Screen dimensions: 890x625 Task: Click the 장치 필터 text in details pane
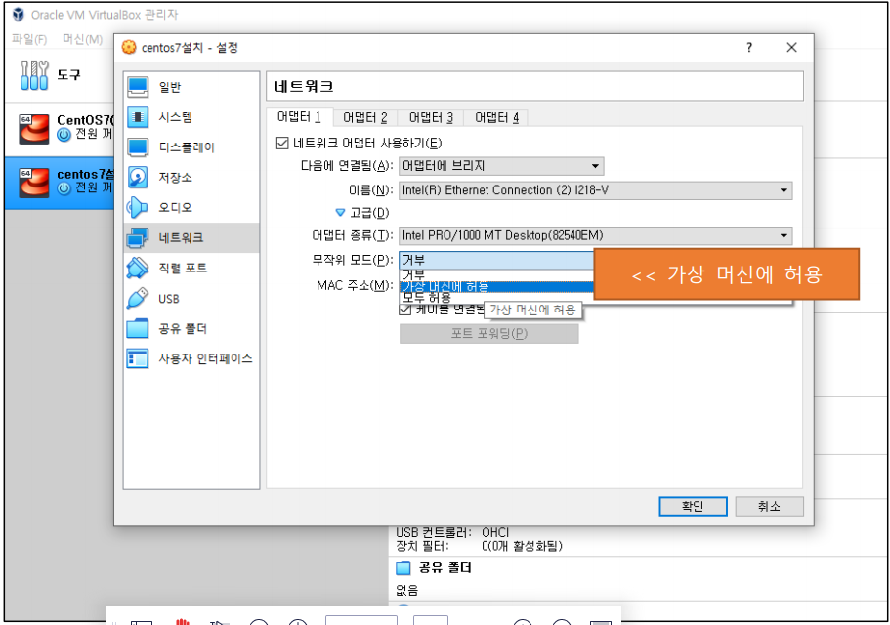422,546
